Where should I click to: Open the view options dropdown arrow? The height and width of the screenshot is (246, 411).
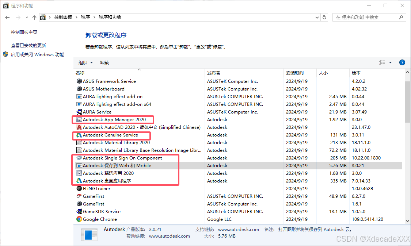click(x=390, y=62)
